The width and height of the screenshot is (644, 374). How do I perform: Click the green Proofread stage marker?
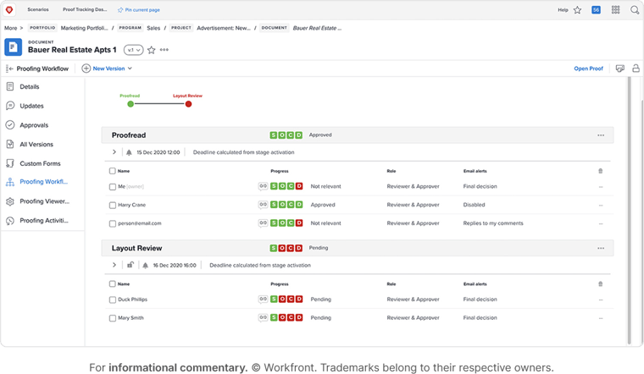point(130,104)
